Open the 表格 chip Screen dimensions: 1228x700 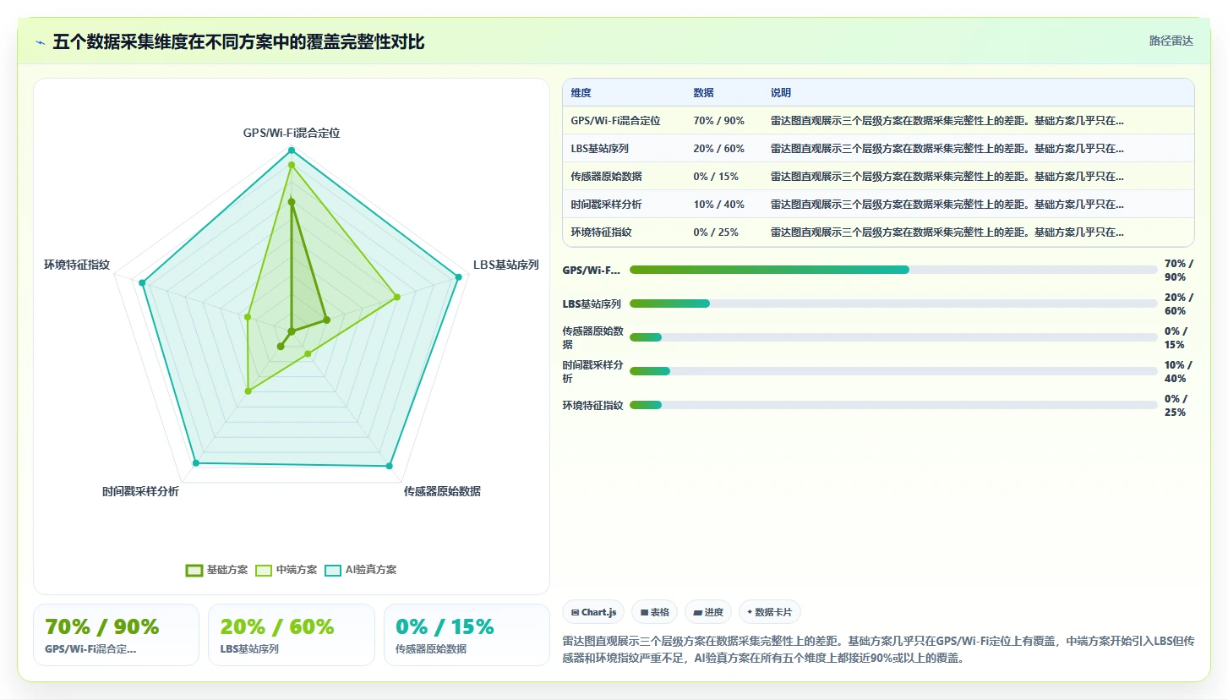click(655, 612)
